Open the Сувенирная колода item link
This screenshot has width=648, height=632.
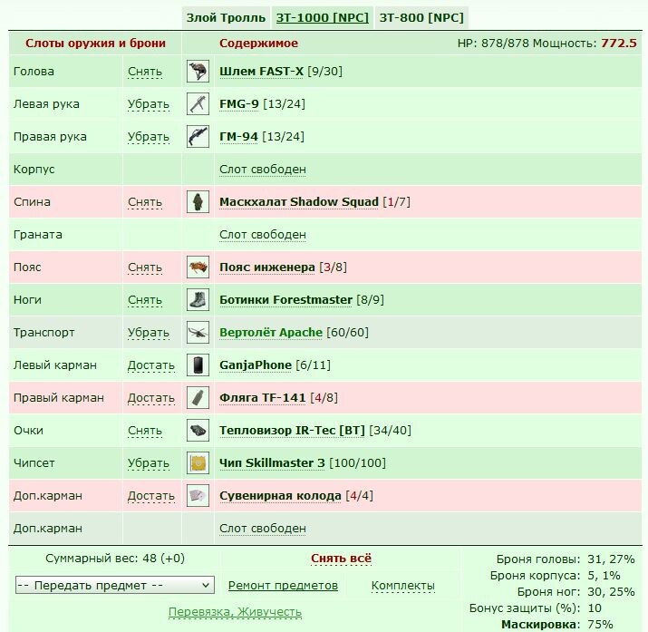pos(280,496)
